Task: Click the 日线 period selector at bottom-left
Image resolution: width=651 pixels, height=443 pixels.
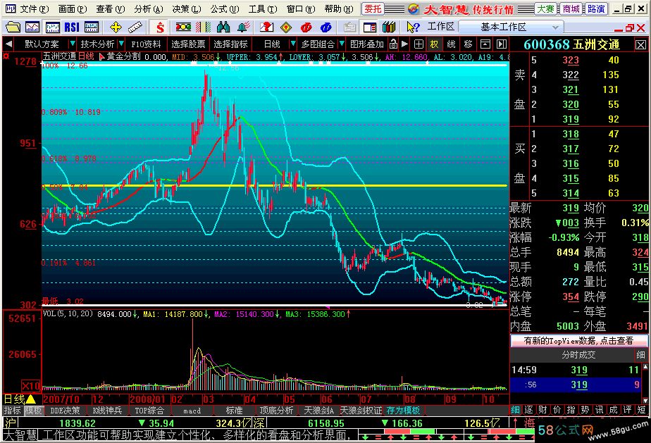Action: (20, 399)
